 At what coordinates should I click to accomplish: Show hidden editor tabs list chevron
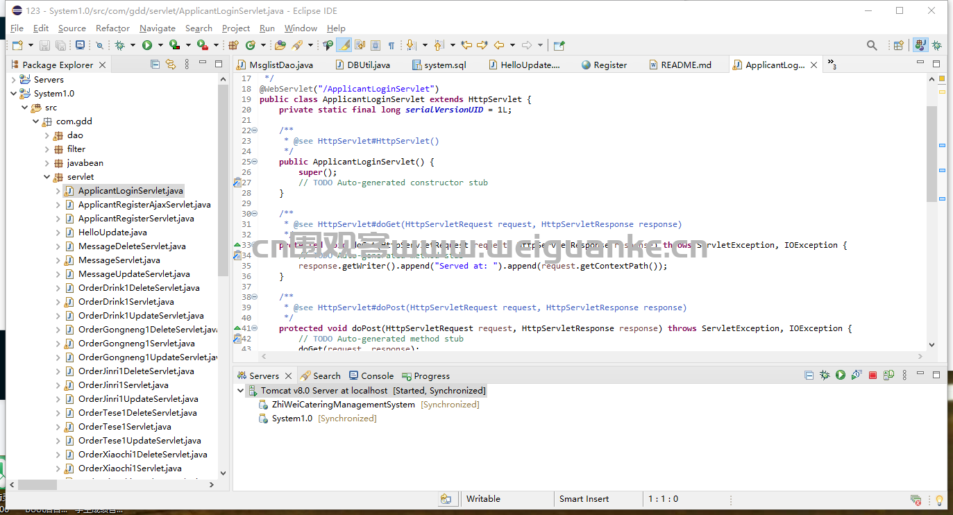(832, 65)
